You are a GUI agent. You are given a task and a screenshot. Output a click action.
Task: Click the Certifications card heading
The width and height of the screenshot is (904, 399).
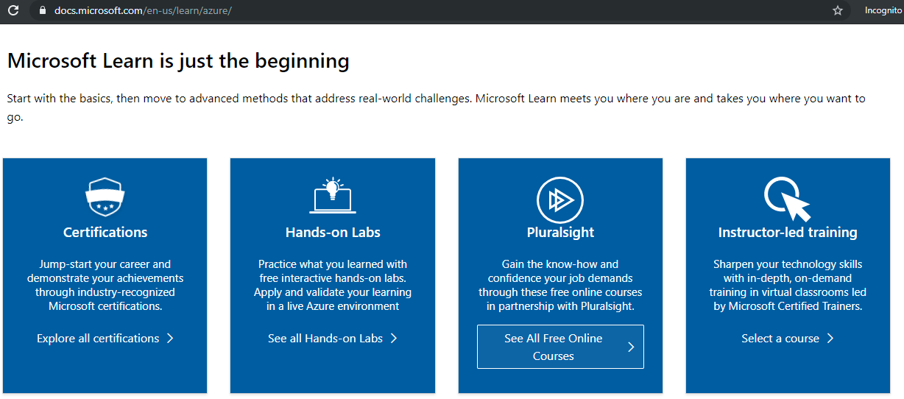point(105,233)
